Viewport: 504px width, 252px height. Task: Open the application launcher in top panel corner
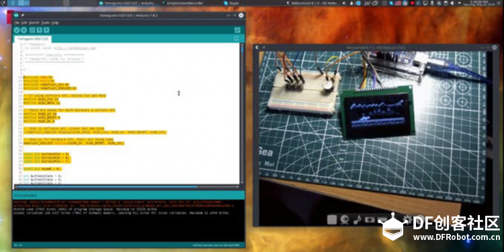(x=3, y=3)
